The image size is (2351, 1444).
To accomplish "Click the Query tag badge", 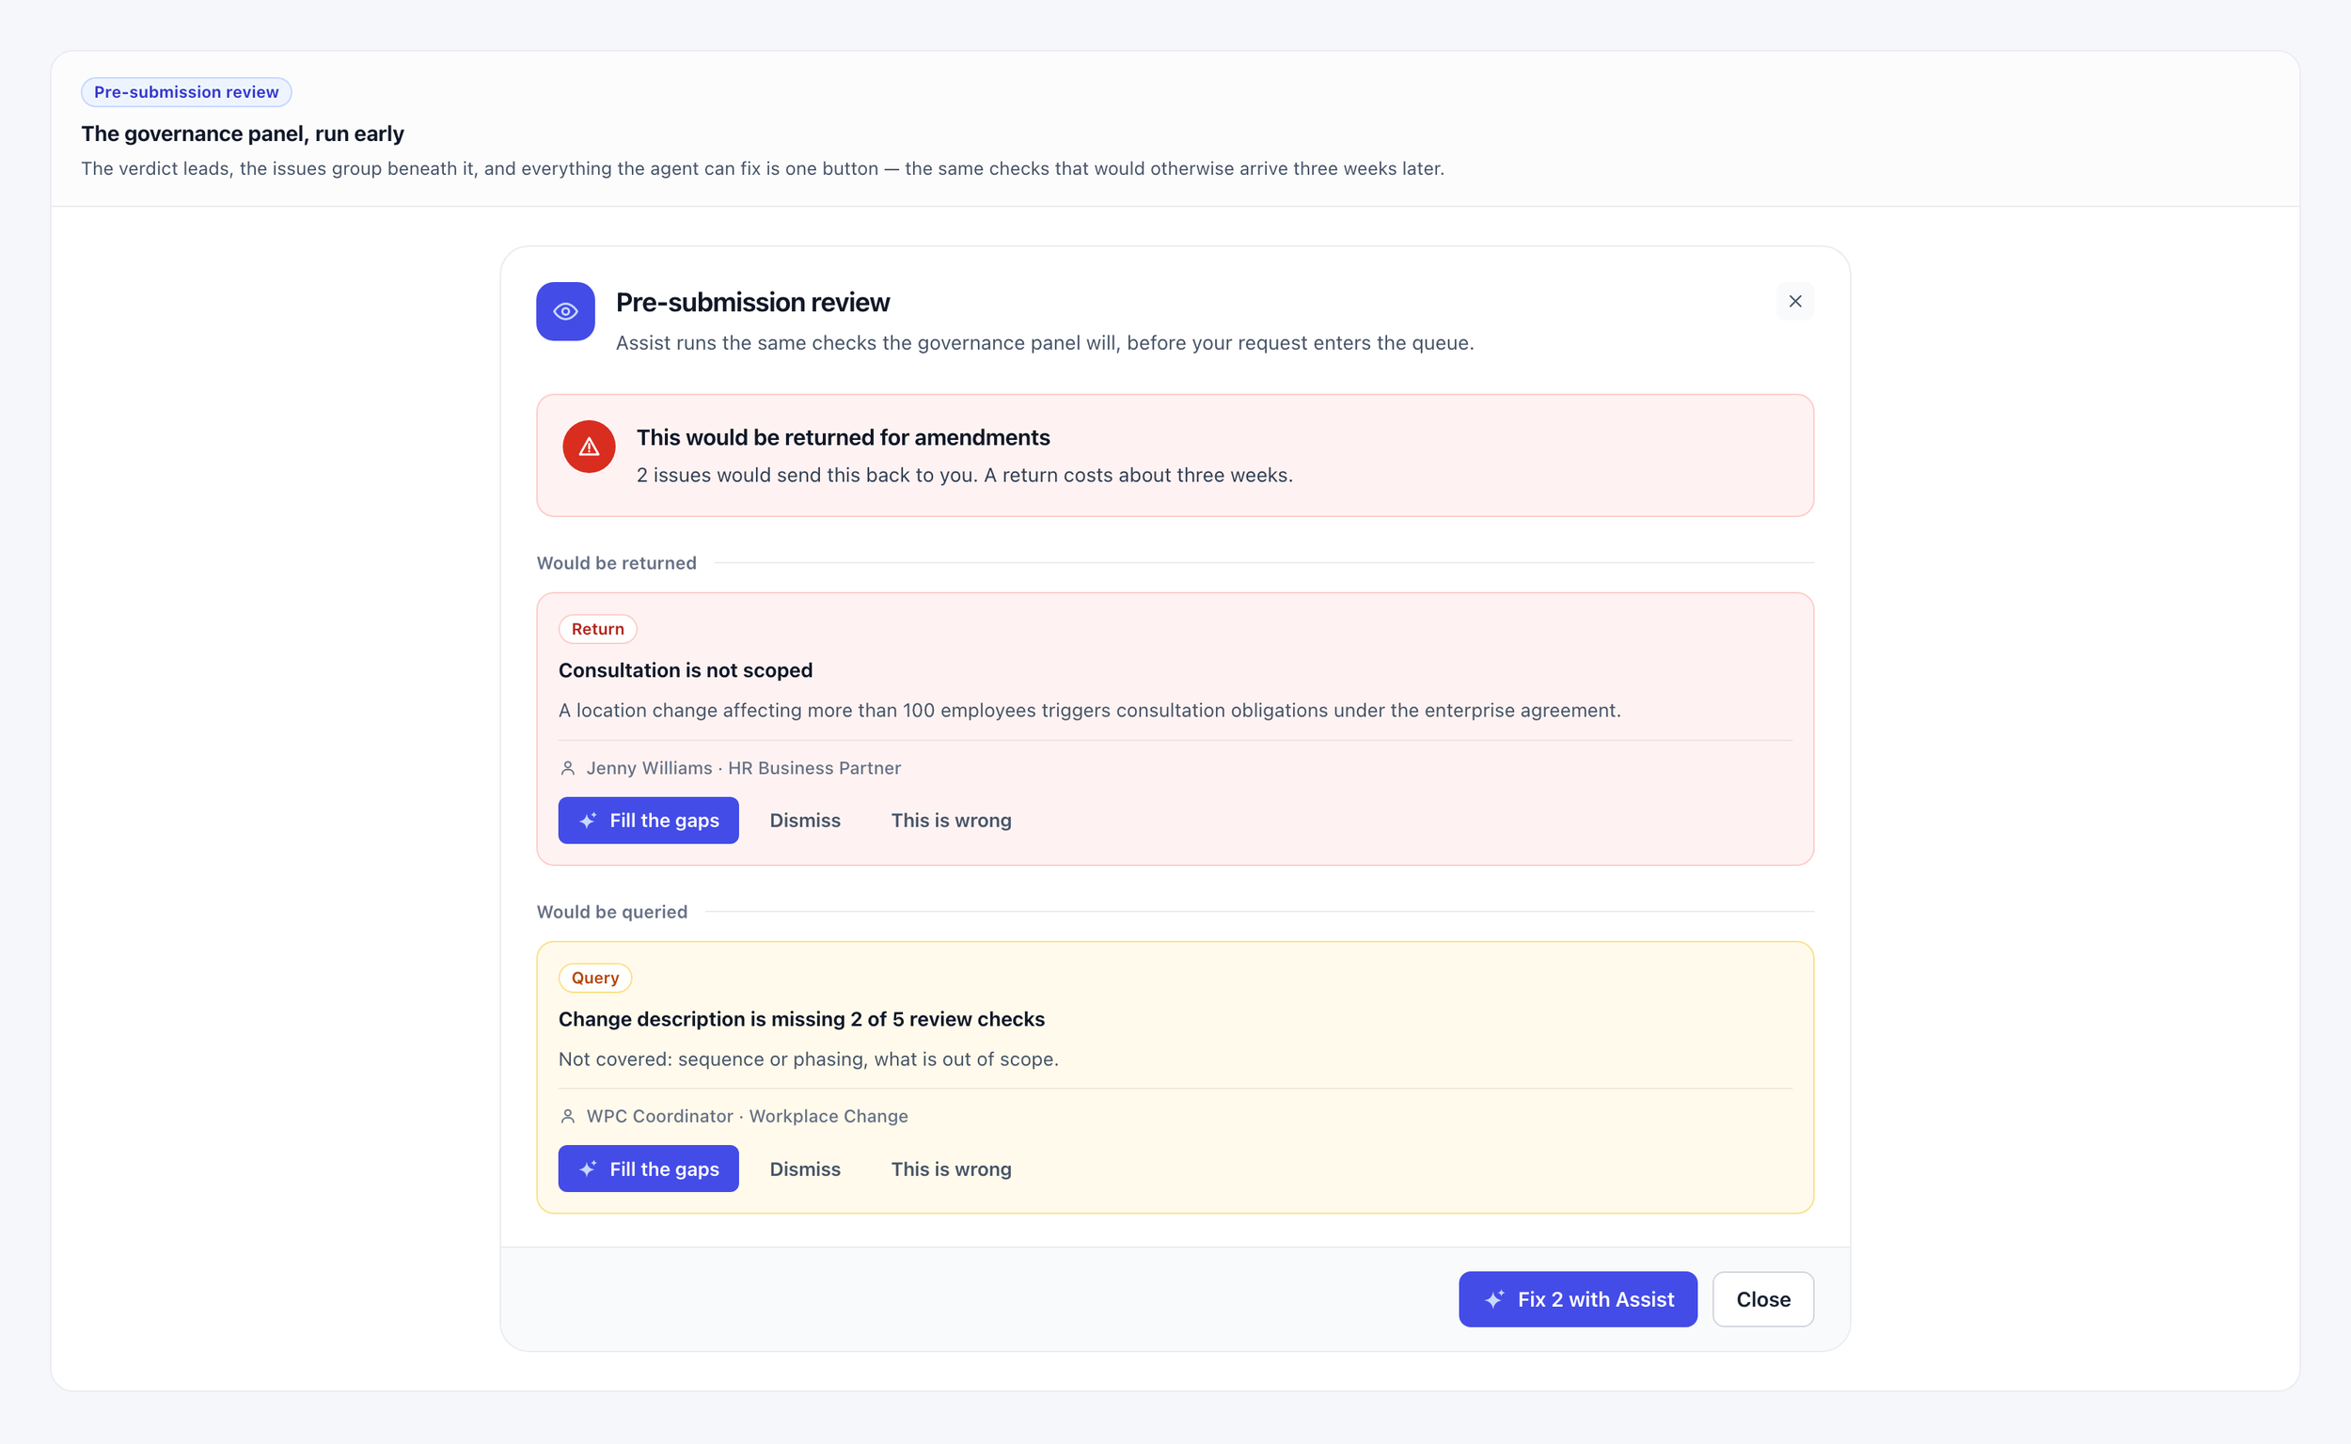I will 595,978.
